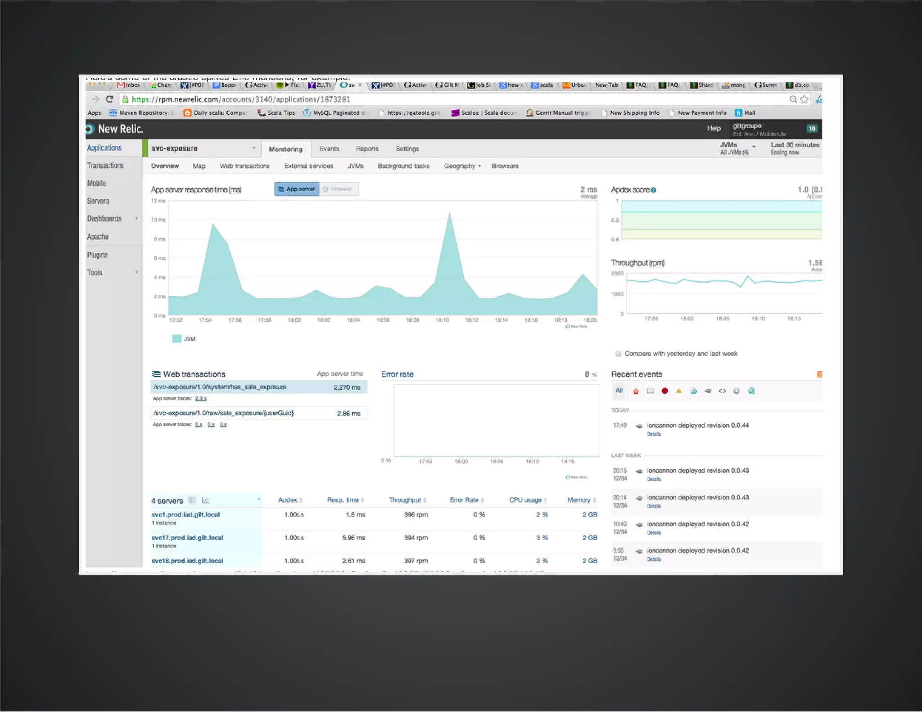
Task: Expand the Geography submenu
Action: pos(462,166)
